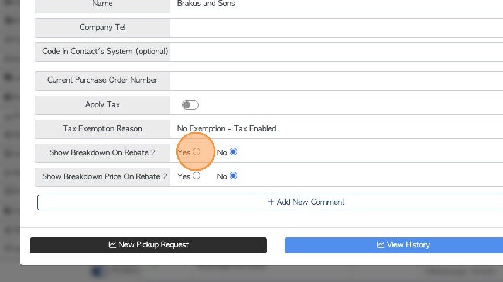Click the Code In Contact's System input
Viewport: 503px width, 282px height.
[x=337, y=52]
